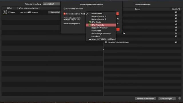Click the 42 temperature value
This screenshot has width=183, height=103.
(x=176, y=27)
